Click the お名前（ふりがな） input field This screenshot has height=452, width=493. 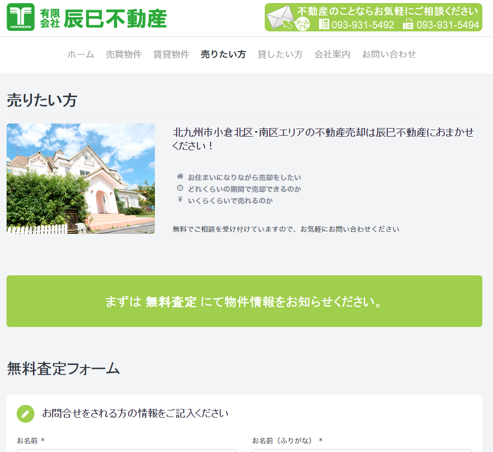[362, 451]
